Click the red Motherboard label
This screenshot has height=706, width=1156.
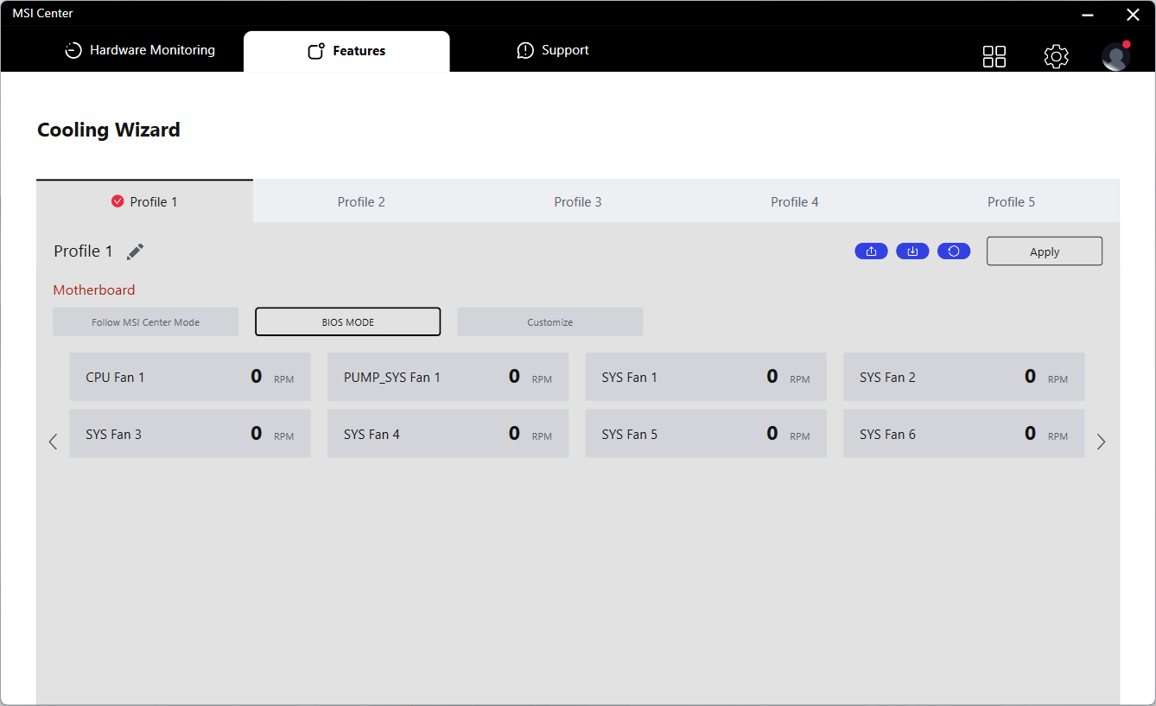94,290
